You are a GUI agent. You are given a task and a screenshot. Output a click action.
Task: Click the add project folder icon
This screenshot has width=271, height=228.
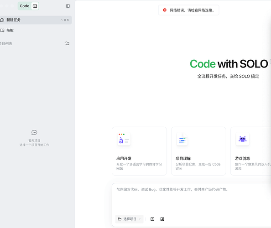68,43
